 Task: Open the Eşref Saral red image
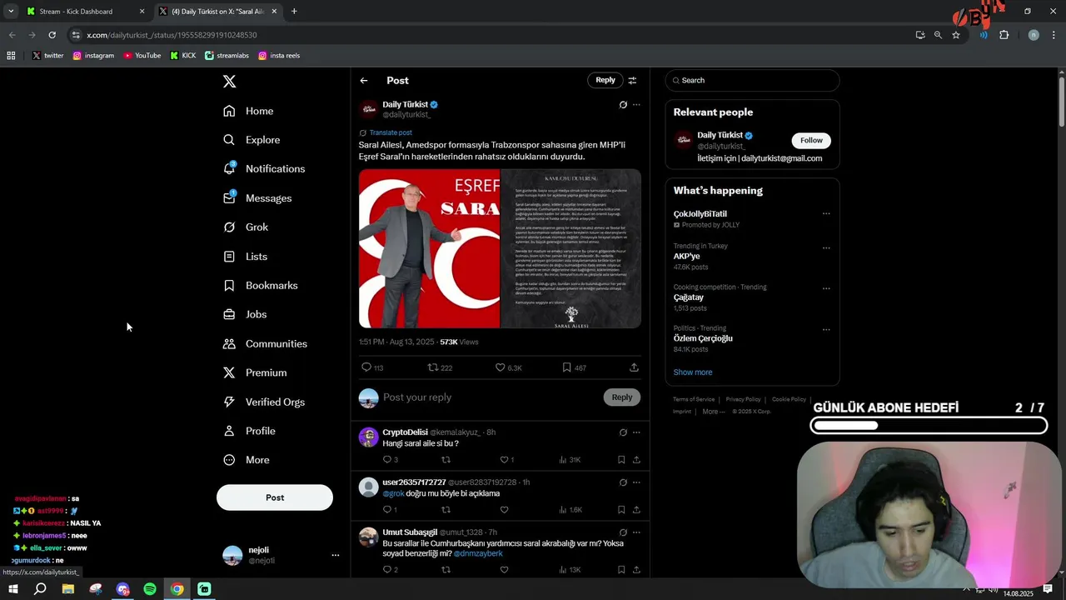point(429,248)
